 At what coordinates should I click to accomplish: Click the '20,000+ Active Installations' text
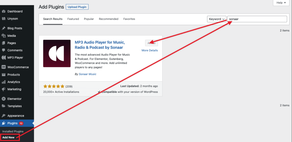point(61,92)
